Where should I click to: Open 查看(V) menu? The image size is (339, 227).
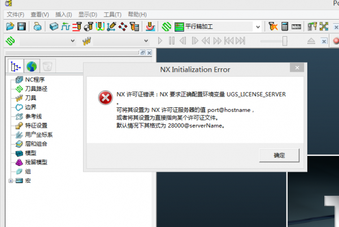(40, 15)
